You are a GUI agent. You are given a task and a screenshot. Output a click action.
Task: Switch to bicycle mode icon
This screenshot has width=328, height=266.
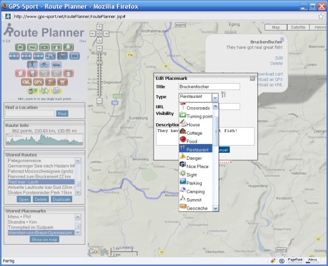pyautogui.click(x=44, y=65)
